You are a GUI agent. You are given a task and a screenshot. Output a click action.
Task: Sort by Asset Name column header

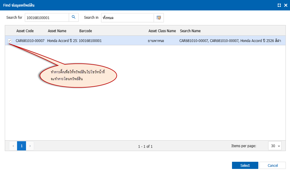click(57, 31)
